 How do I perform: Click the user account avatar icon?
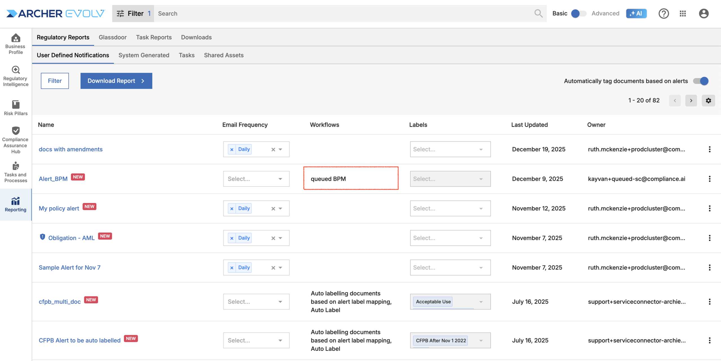point(704,13)
